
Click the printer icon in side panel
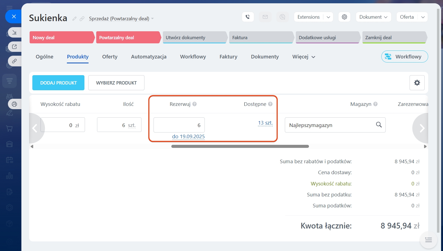[x=15, y=104]
